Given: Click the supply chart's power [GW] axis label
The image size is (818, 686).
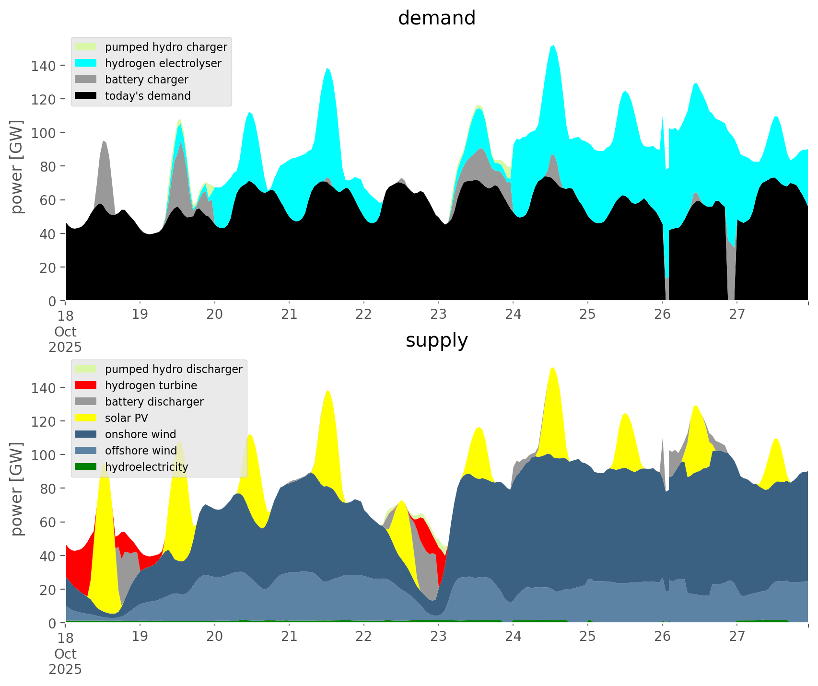Looking at the screenshot, I should point(17,489).
